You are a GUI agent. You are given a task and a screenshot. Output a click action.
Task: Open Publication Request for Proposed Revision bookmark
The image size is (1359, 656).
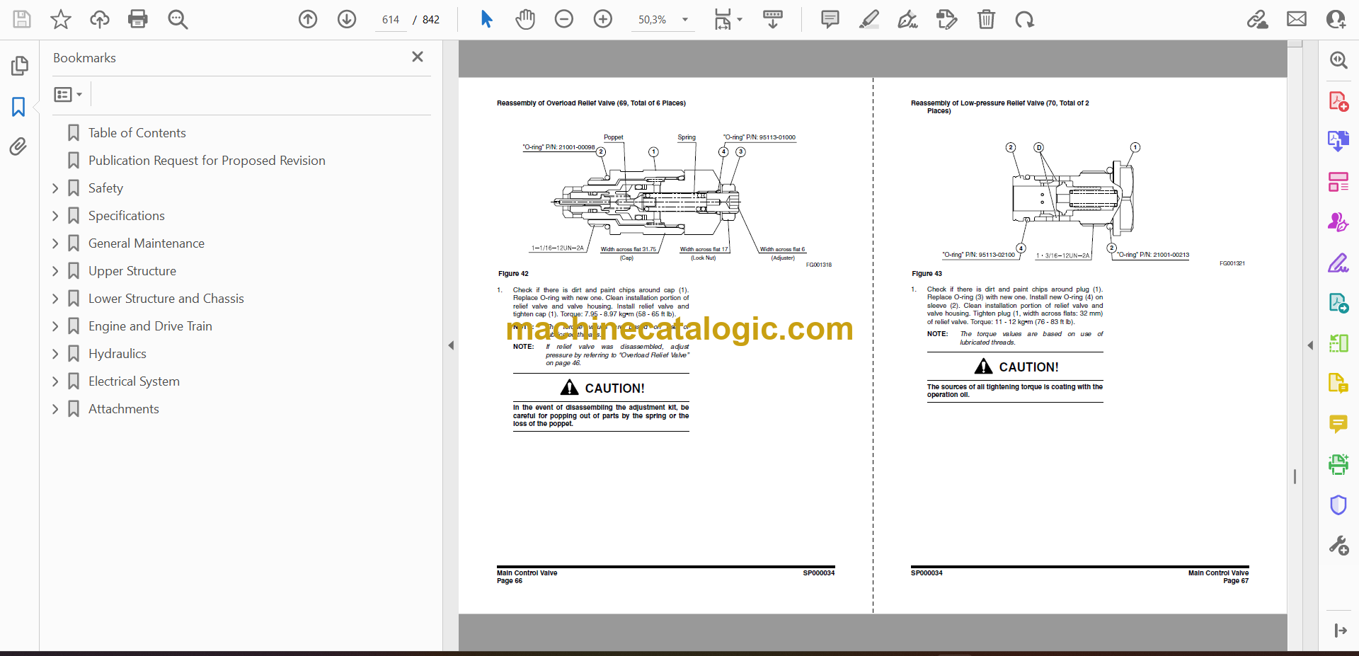click(206, 161)
